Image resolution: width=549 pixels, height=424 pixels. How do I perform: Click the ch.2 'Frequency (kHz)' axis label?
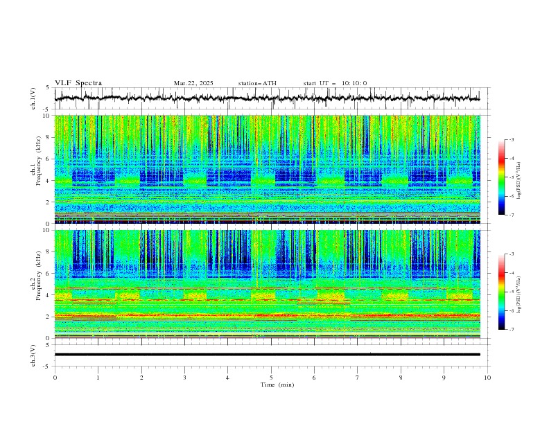coord(39,276)
